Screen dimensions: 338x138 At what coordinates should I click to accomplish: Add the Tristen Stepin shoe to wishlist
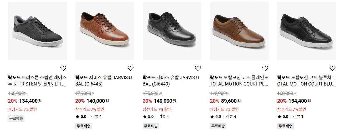click(x=63, y=68)
